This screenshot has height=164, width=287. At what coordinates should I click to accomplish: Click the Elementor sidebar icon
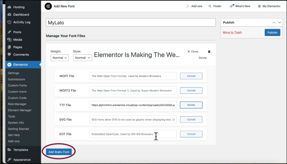pos(9,65)
